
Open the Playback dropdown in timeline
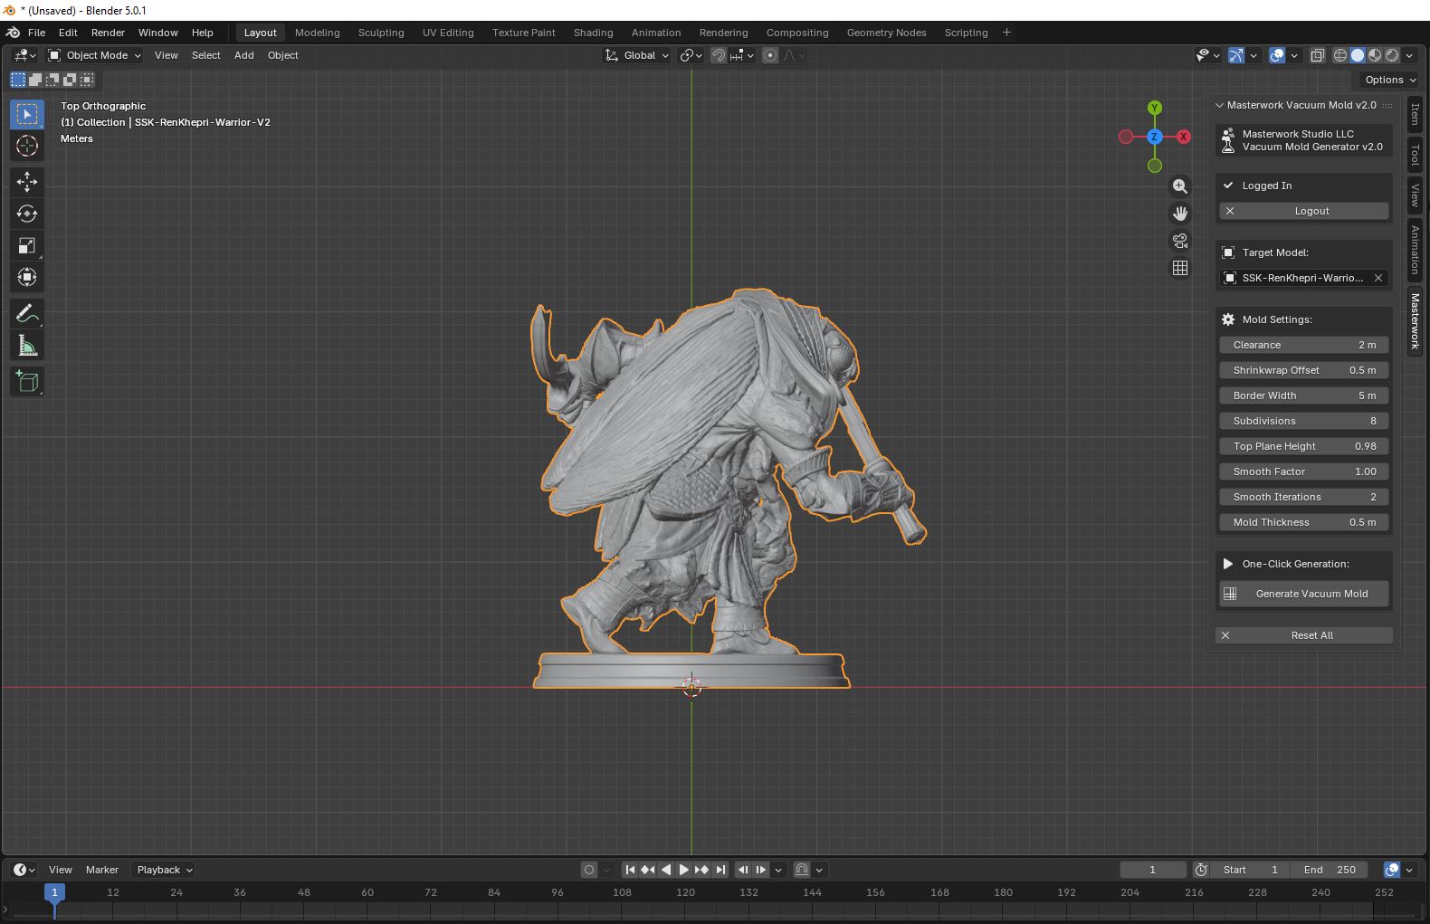pyautogui.click(x=164, y=870)
